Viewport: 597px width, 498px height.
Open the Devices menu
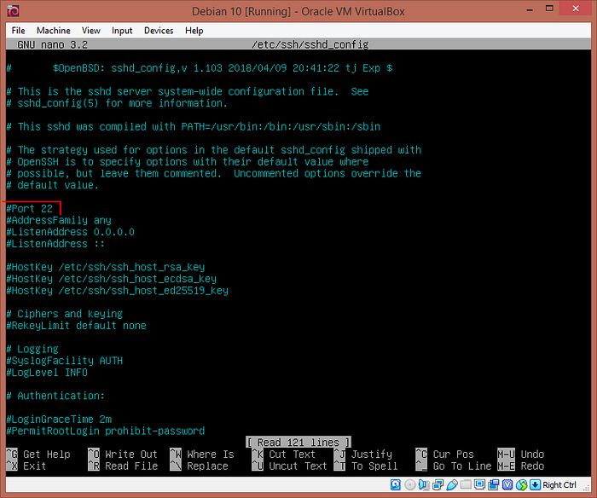coord(159,31)
